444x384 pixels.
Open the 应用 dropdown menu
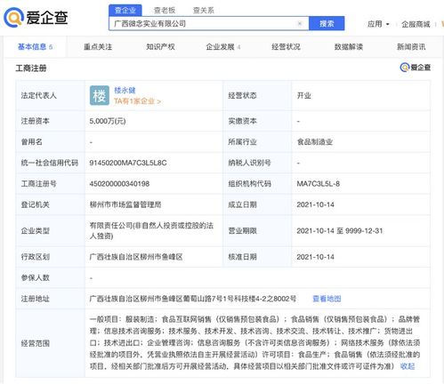pyautogui.click(x=378, y=24)
